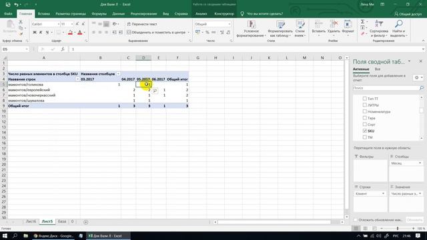The width and height of the screenshot is (427, 240).
Task: Switch to the Analyze tab (Анализ)
Action: 201,13
